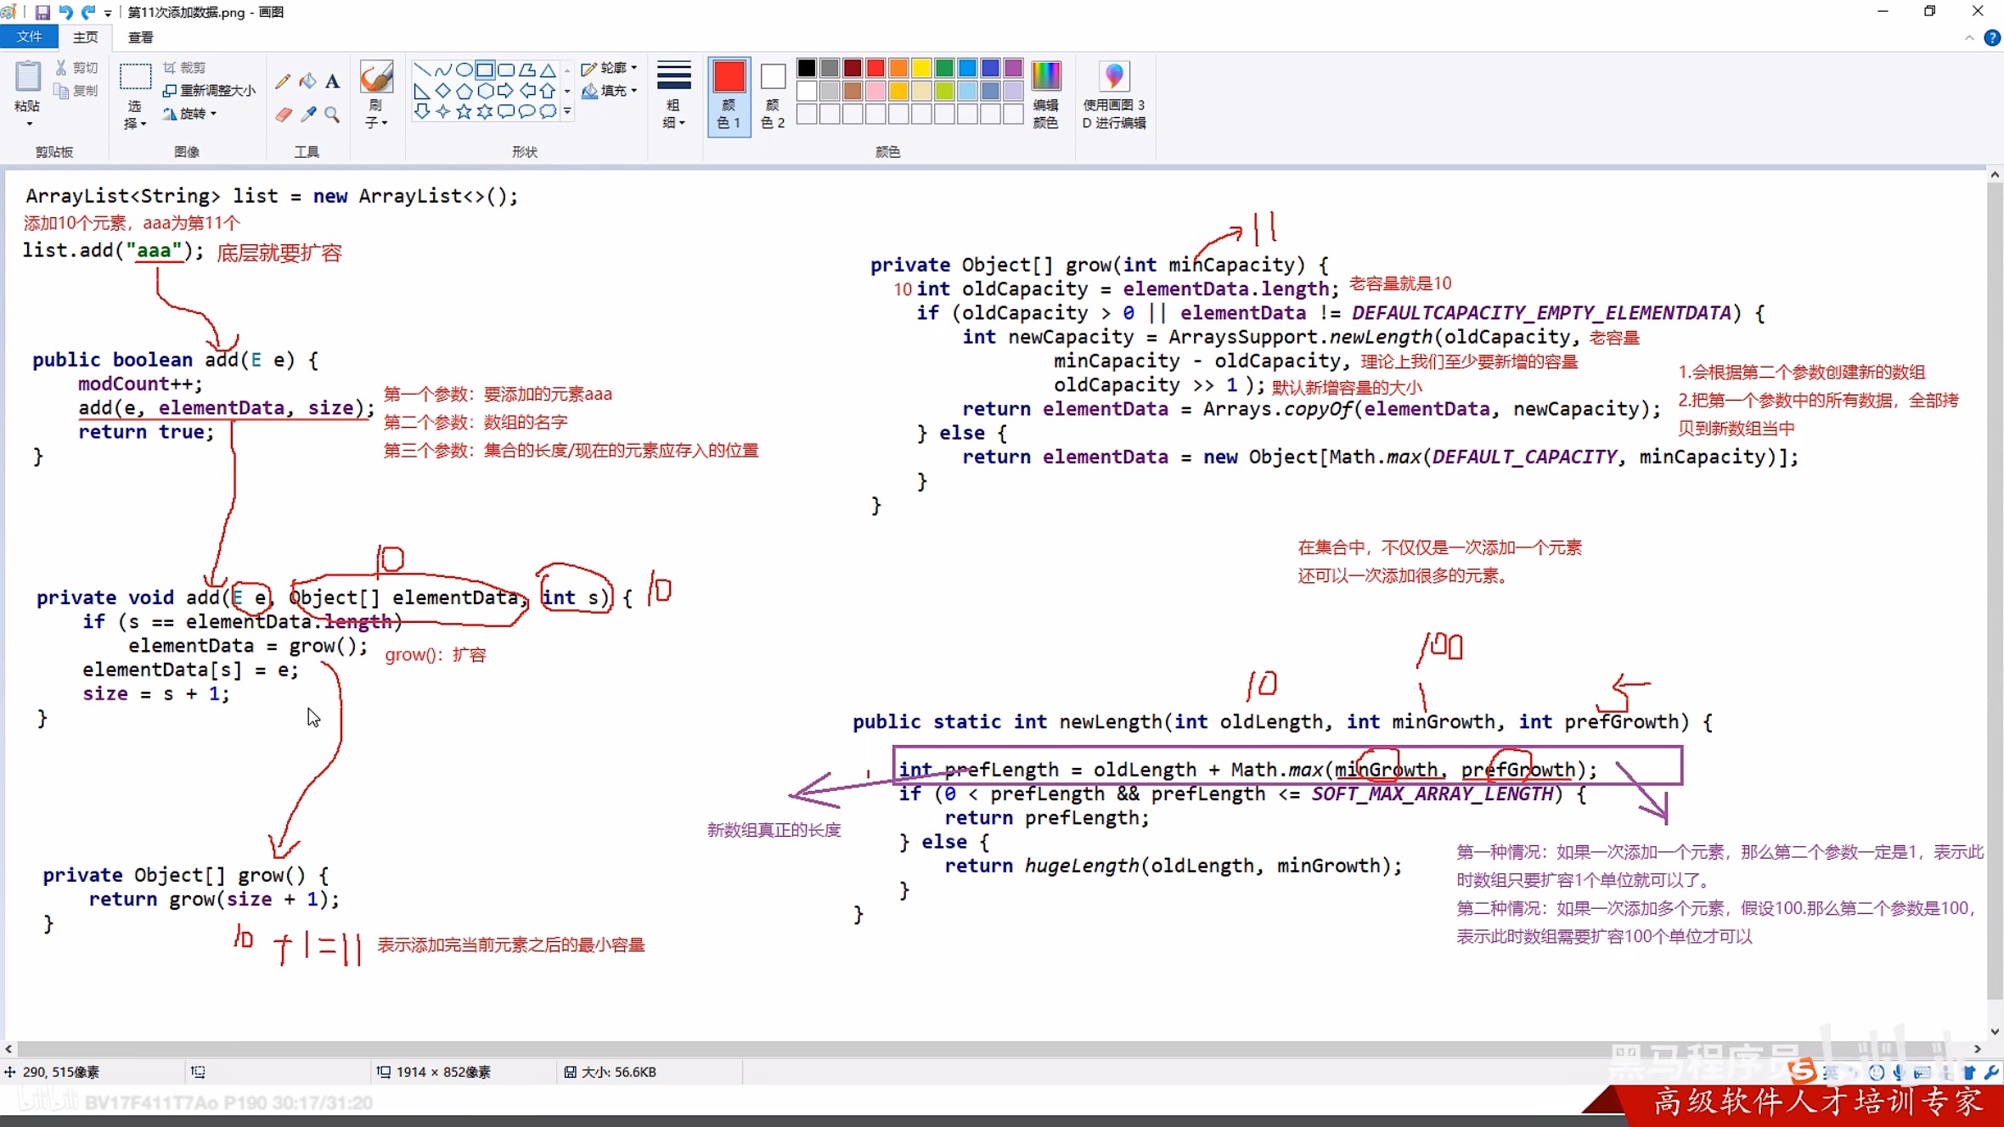Select the Eraser tool
This screenshot has width=2004, height=1127.
[x=283, y=115]
